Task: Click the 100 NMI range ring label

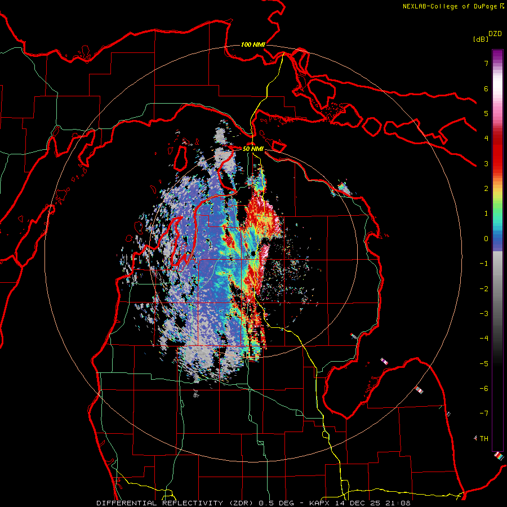Action: (253, 45)
